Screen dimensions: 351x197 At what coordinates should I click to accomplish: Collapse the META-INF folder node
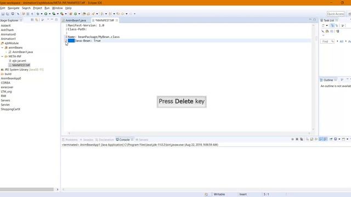click(x=2, y=56)
